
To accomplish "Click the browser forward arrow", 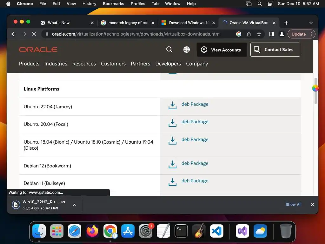I will point(24,34).
